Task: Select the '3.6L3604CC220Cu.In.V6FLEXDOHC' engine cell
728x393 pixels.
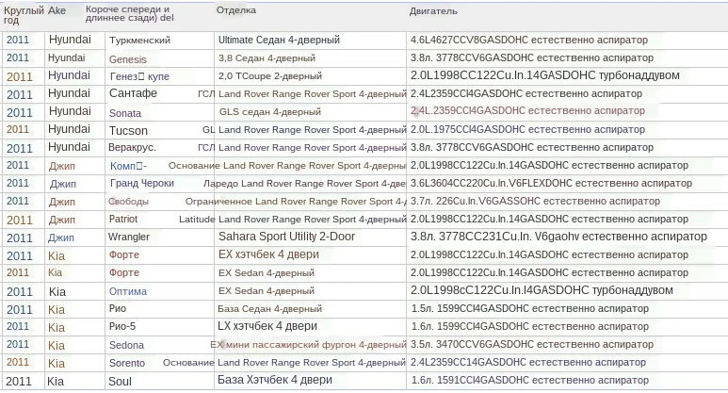Action: coord(551,184)
